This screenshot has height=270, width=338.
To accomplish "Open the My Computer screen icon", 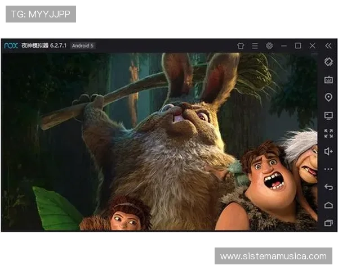I will [328, 115].
